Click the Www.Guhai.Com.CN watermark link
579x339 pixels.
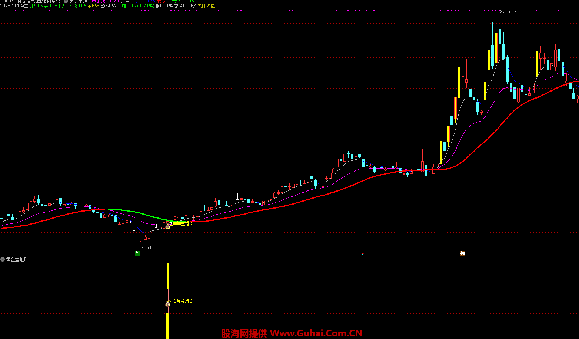316,333
